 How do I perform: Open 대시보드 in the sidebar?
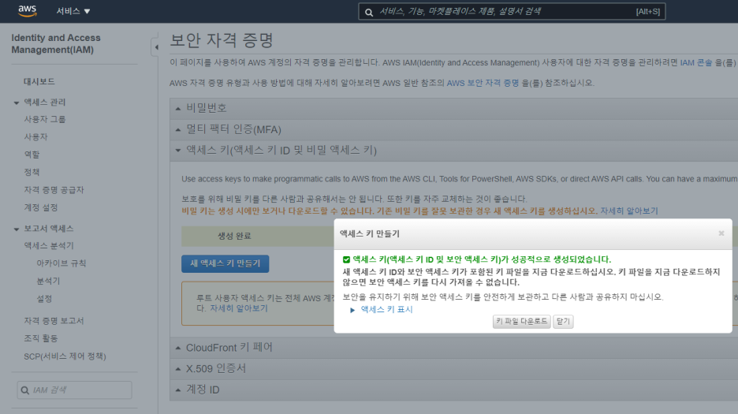point(39,81)
